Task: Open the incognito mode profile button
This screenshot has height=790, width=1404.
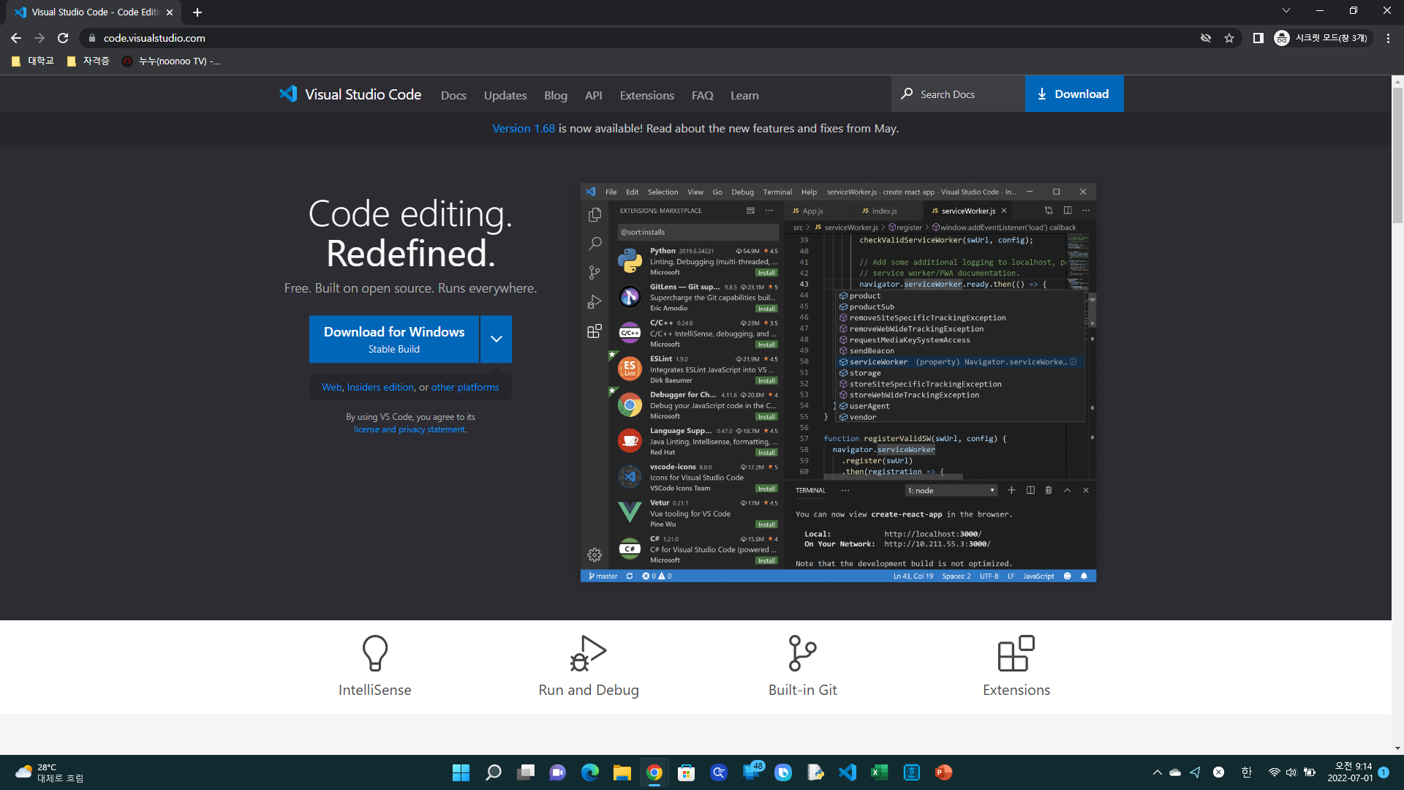Action: tap(1322, 38)
